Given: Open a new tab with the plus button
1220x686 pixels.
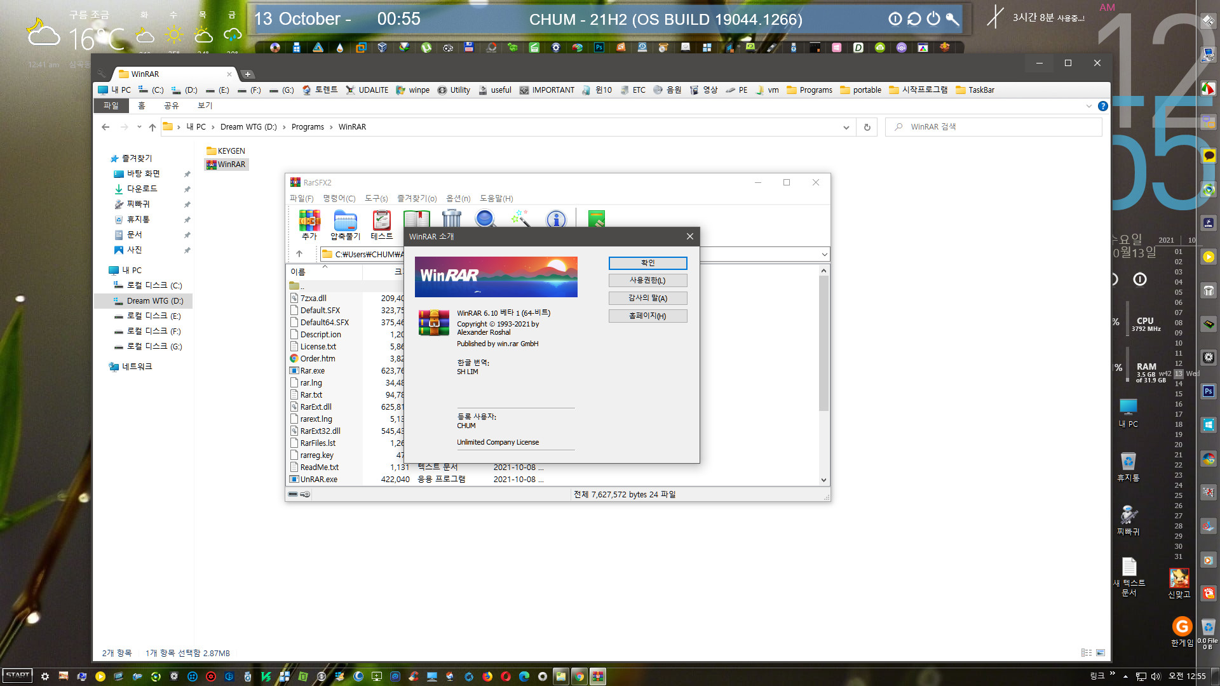Looking at the screenshot, I should point(248,74).
